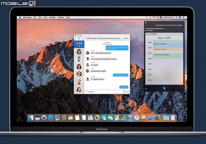Click "Had pizza last night!" message
This screenshot has width=206, height=144.
(x=98, y=71)
